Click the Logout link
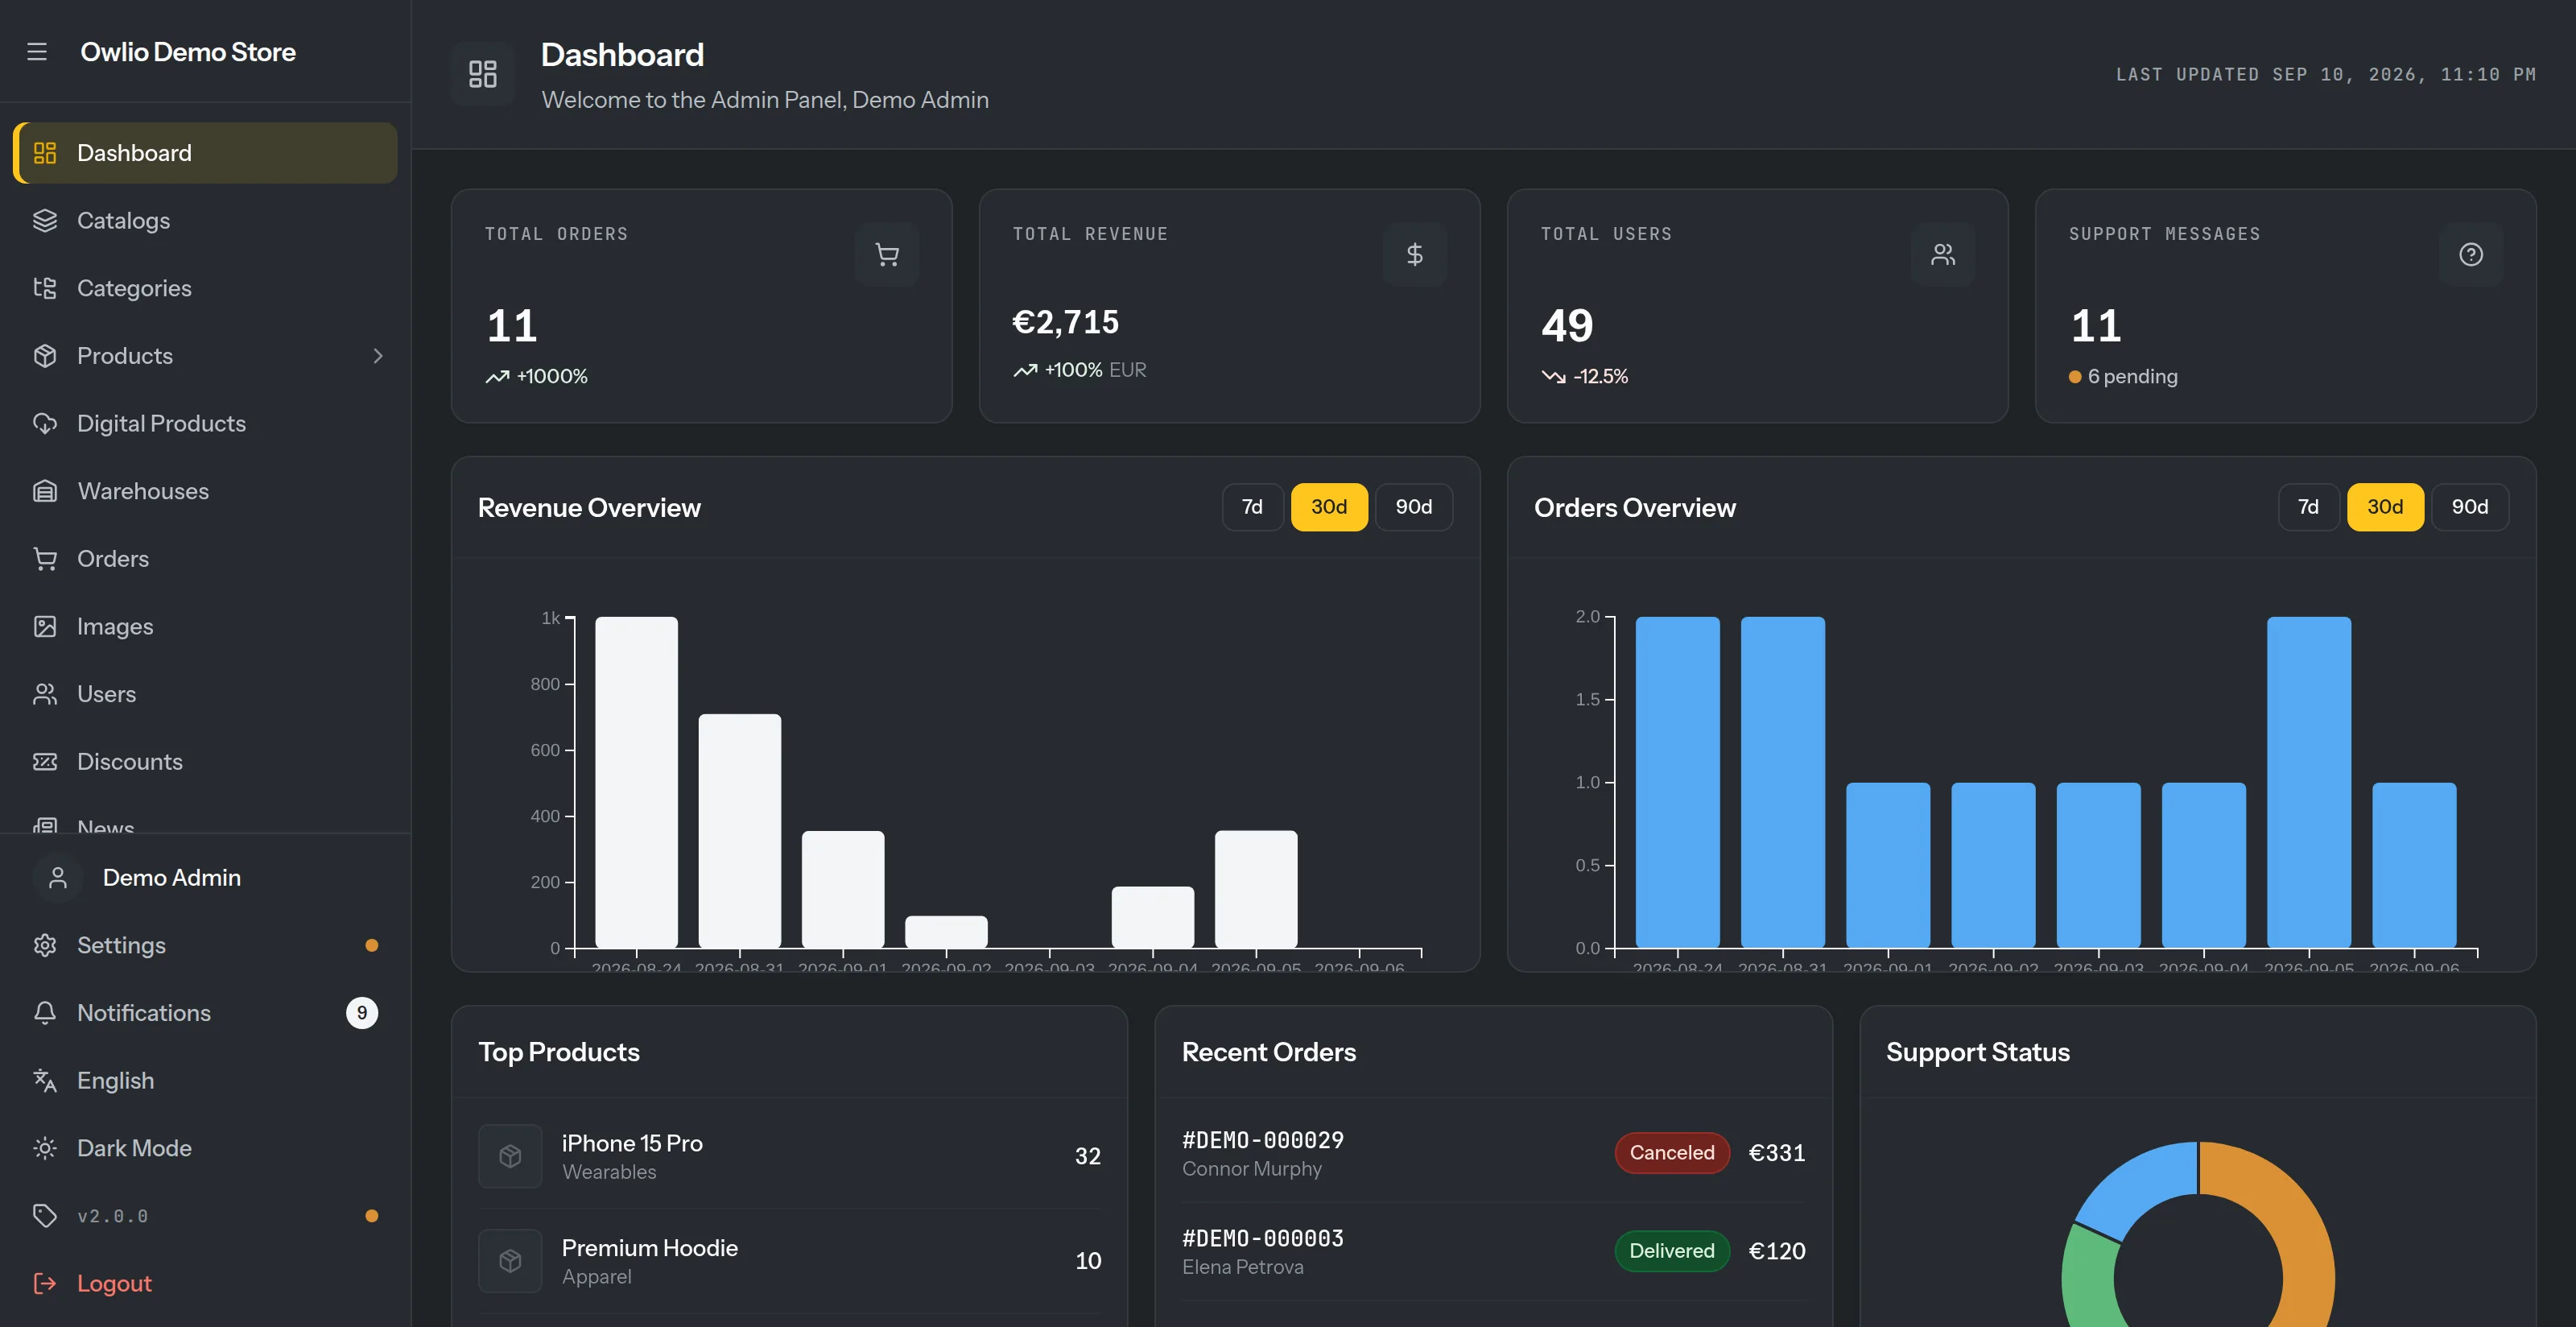 [x=204, y=1284]
